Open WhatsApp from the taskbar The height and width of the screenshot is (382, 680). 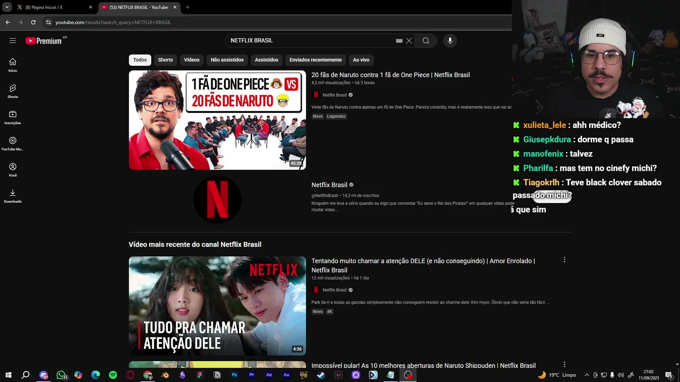(x=61, y=375)
